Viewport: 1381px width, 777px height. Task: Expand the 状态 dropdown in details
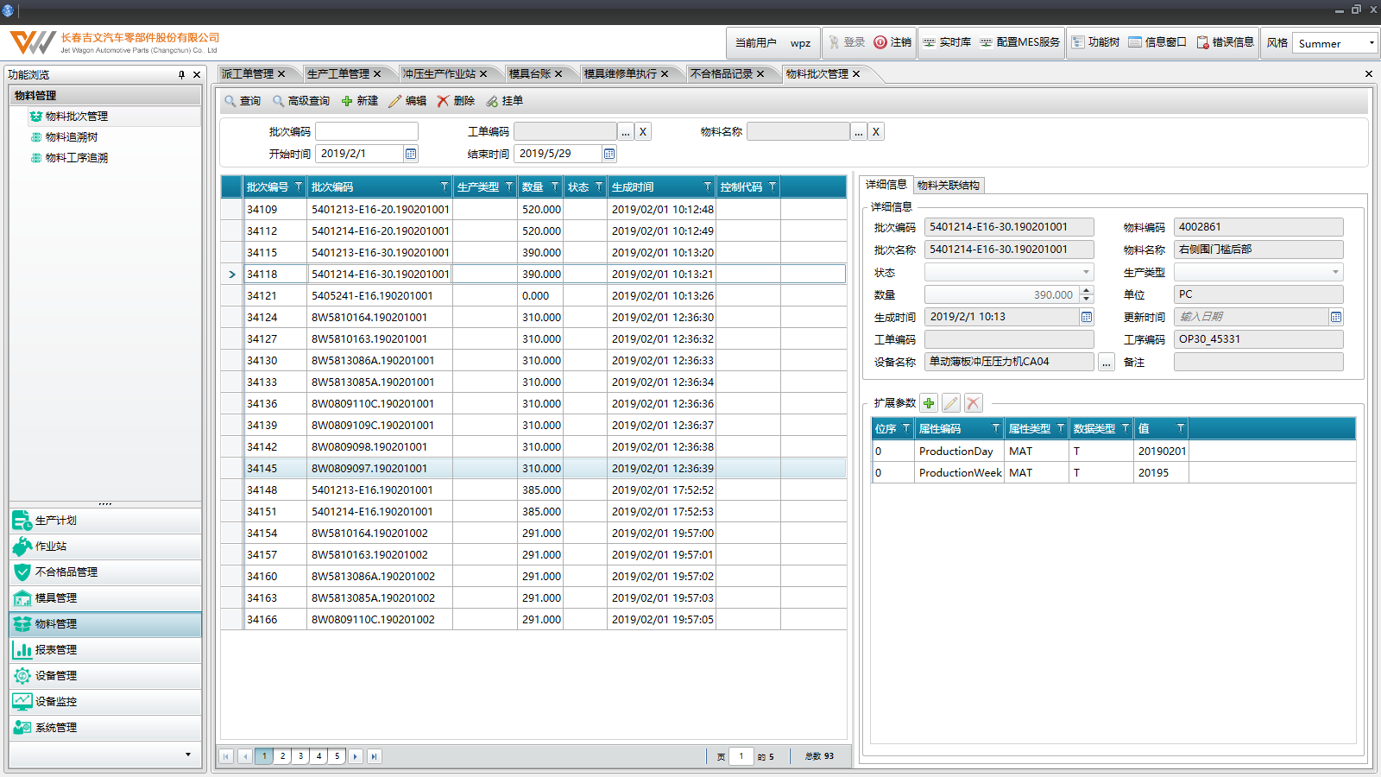tap(1087, 272)
